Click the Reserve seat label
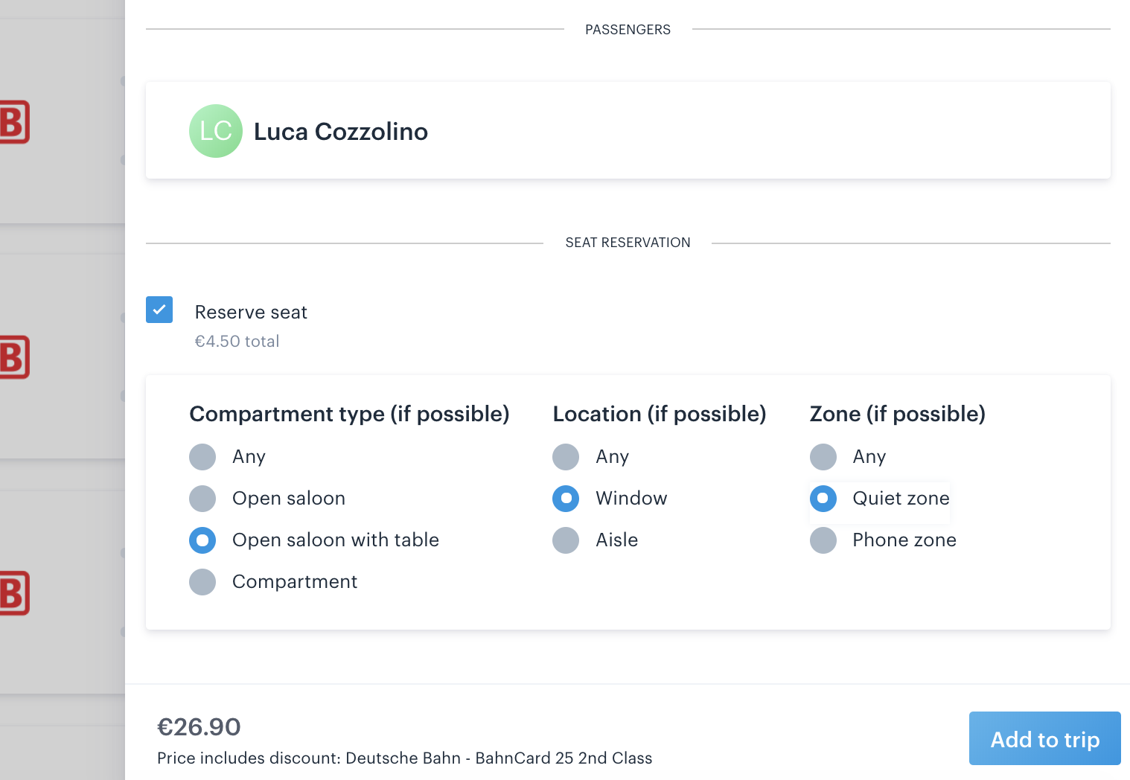Image resolution: width=1130 pixels, height=780 pixels. pyautogui.click(x=251, y=313)
